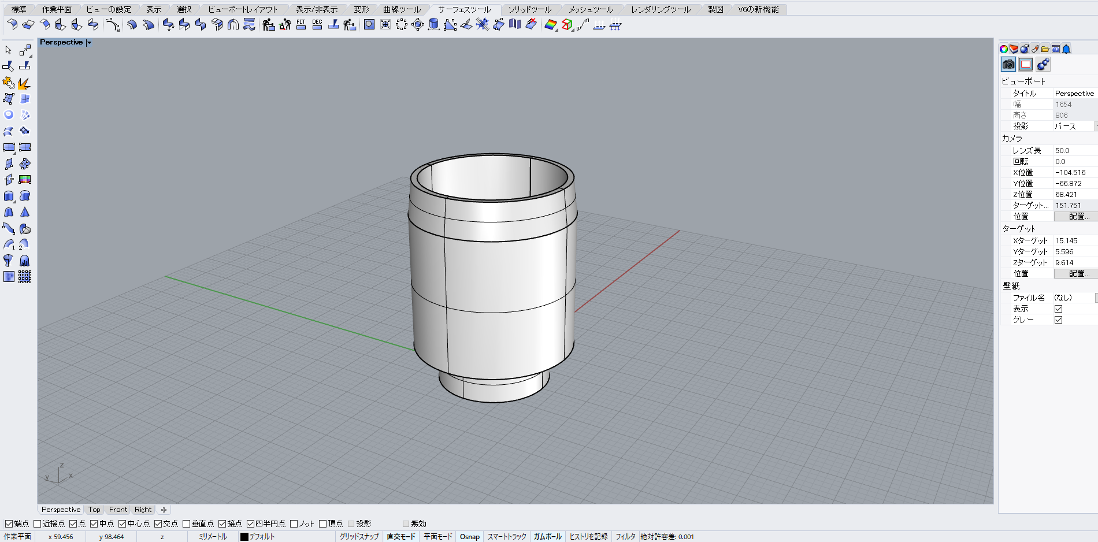
Task: Click the camera 位置 配置 button
Action: 1076,216
